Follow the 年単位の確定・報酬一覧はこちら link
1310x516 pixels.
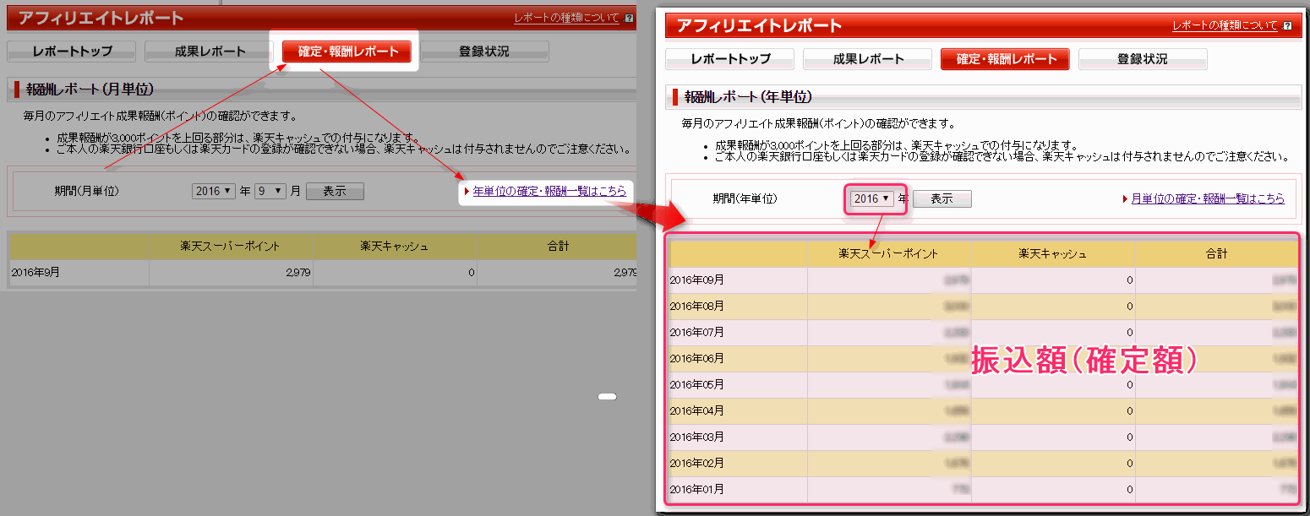pos(549,192)
